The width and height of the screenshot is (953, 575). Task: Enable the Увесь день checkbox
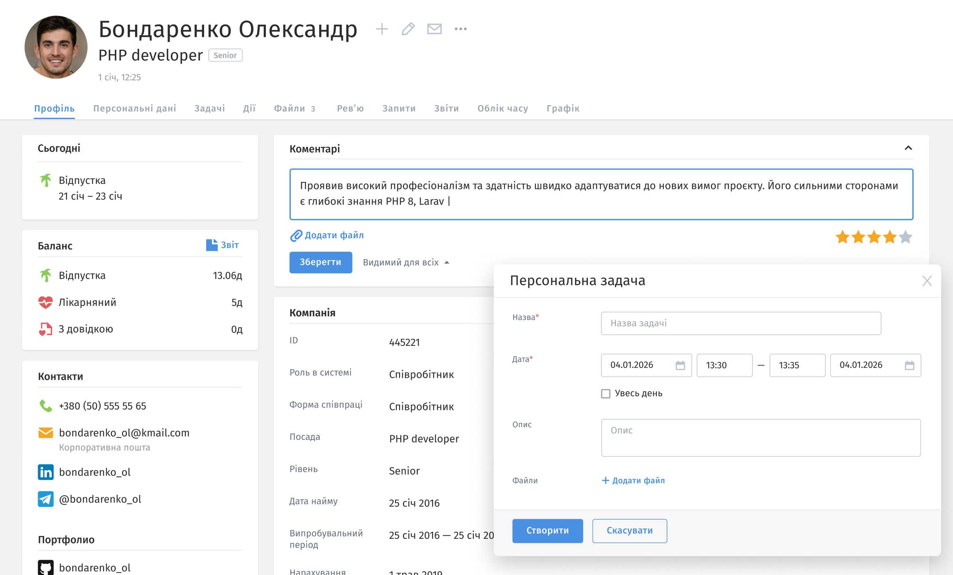pyautogui.click(x=605, y=394)
